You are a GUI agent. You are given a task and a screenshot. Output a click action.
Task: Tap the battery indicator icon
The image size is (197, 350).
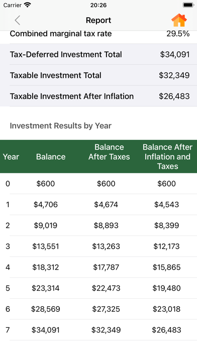[188, 5]
